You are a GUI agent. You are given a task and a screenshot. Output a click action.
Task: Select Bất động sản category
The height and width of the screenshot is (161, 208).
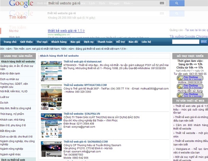[x=8, y=131]
